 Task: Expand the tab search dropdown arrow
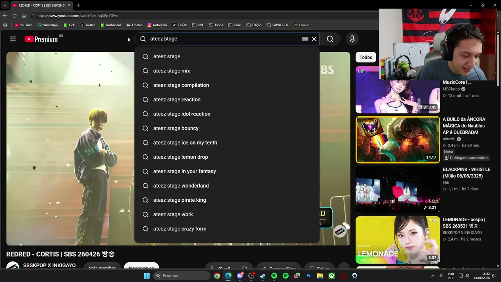pyautogui.click(x=5, y=5)
